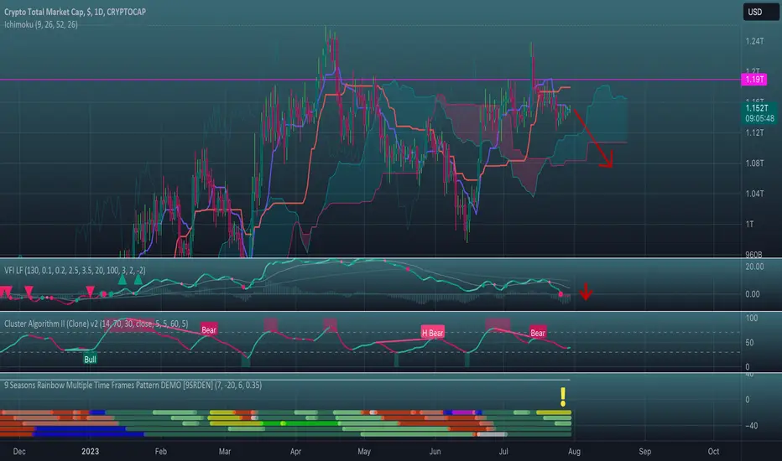The image size is (782, 461).
Task: Click the Dec label on time axis
Action: click(x=19, y=452)
